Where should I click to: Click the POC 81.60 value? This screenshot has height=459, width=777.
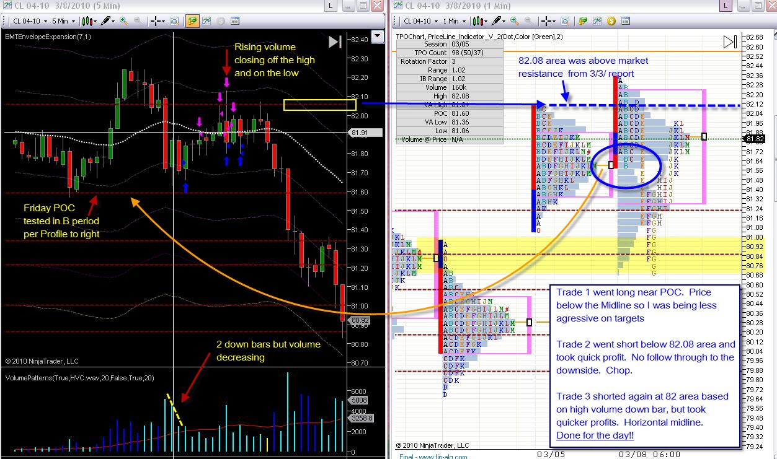[x=476, y=113]
